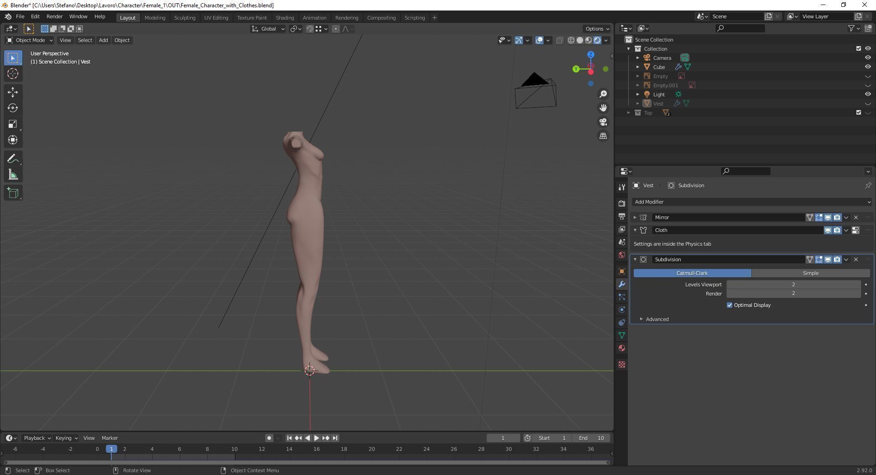Collapse the Subdivision modifier panel

click(635, 259)
